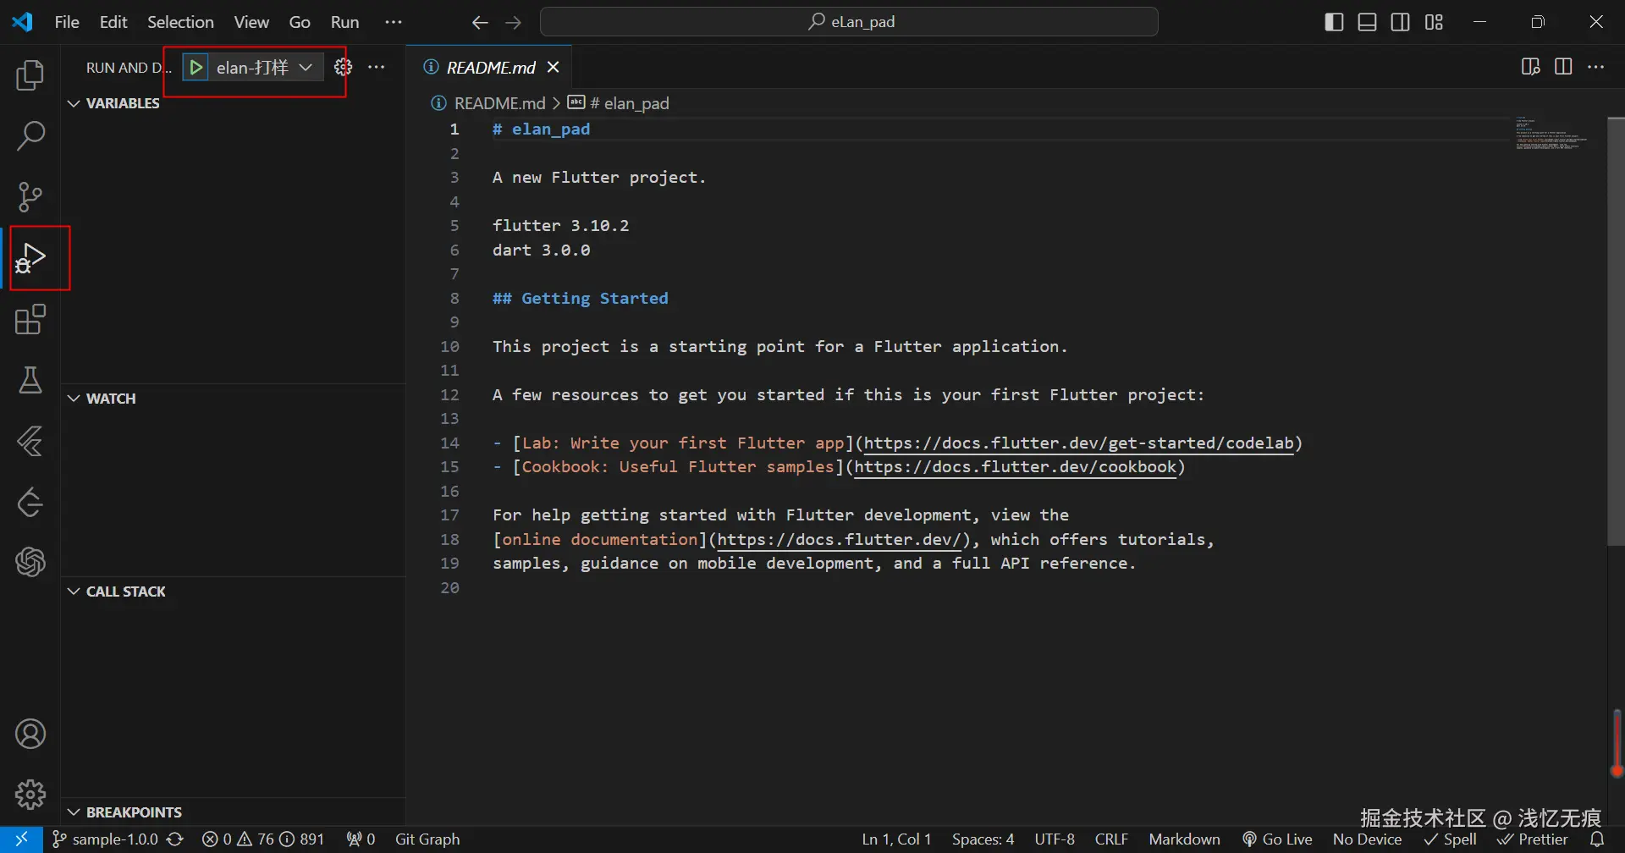Open the Explorer view in activity bar
Image resolution: width=1625 pixels, height=853 pixels.
point(30,75)
